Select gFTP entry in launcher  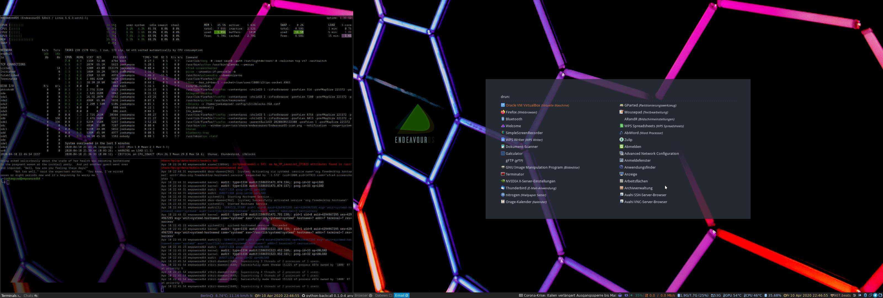(514, 160)
